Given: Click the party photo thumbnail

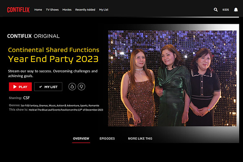Looking at the screenshot, I should (x=172, y=78).
